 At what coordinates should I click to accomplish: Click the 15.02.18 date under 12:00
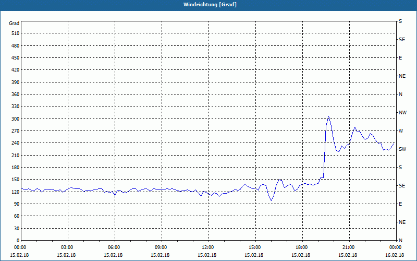tap(207, 255)
